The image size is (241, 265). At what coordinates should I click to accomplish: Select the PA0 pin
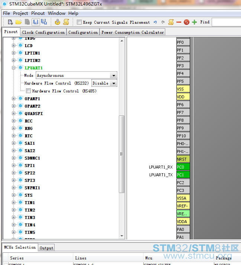point(183,229)
